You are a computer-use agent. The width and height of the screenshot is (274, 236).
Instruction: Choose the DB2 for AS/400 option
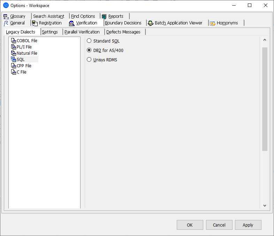pos(89,51)
